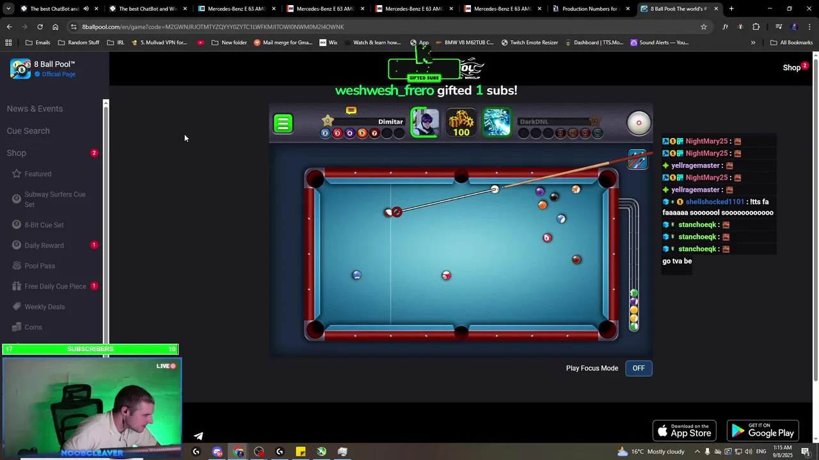The image size is (819, 460).
Task: Open a new browser tab
Action: pyautogui.click(x=731, y=9)
